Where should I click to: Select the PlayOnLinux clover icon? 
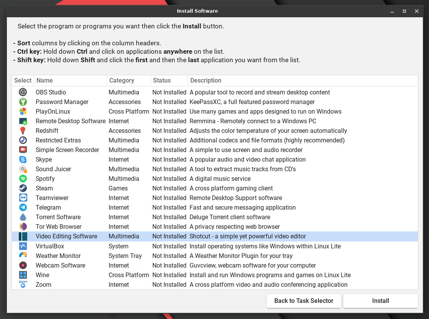[x=23, y=111]
